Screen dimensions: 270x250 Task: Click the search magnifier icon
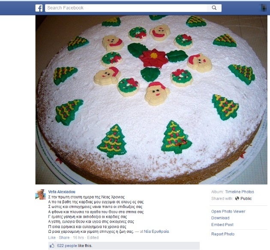pyautogui.click(x=214, y=8)
